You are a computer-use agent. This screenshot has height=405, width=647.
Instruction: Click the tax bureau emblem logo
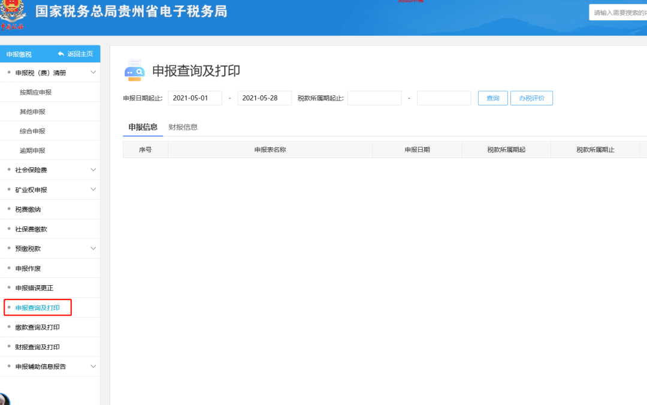[x=13, y=15]
